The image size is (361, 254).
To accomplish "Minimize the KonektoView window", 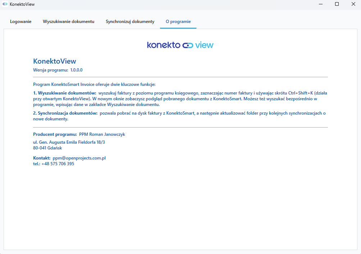I will point(320,4).
